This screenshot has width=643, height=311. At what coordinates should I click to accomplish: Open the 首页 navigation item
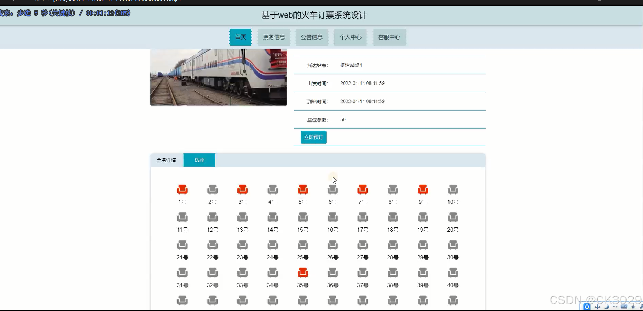click(x=241, y=37)
